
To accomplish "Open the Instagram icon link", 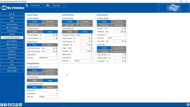I will 17,105.
